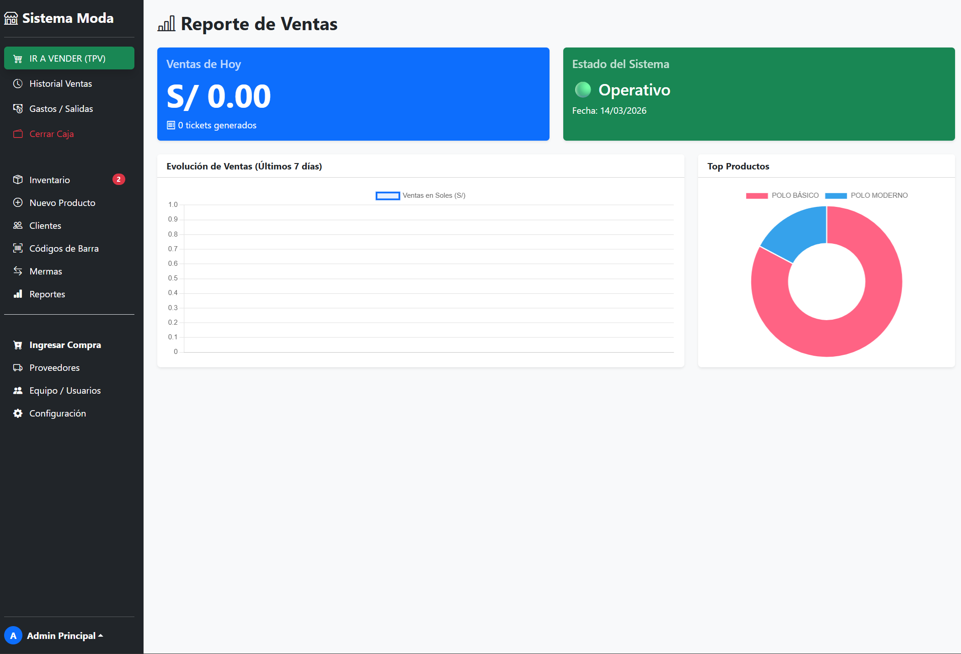Toggle the Ventas en Soles (S/) legend
Viewport: 961px width, 654px height.
420,195
